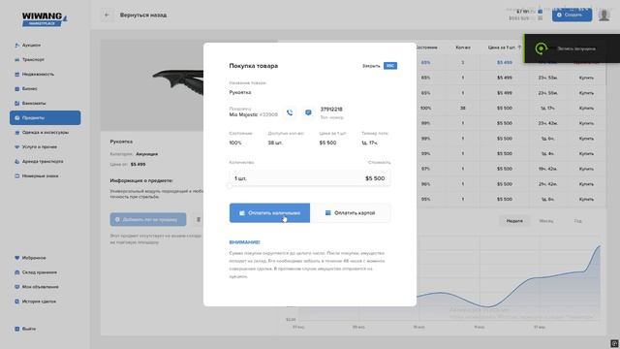Open Одежда и аксессуары in sidebar
The width and height of the screenshot is (620, 349).
[x=42, y=132]
